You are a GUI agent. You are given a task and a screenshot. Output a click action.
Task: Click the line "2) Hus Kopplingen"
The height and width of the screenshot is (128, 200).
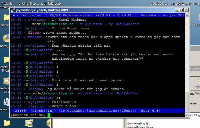70,28
